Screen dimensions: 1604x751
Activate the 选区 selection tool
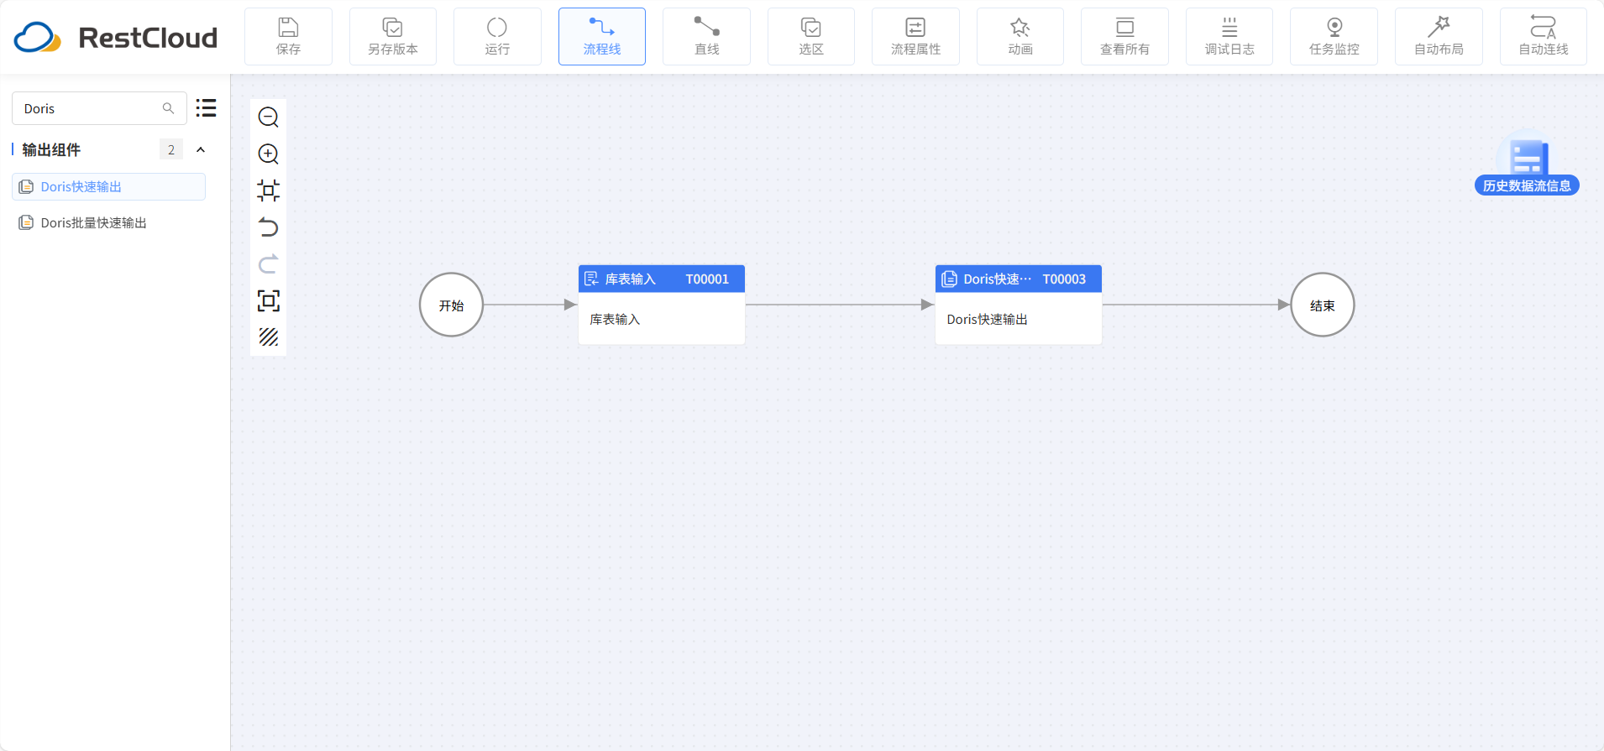point(811,37)
